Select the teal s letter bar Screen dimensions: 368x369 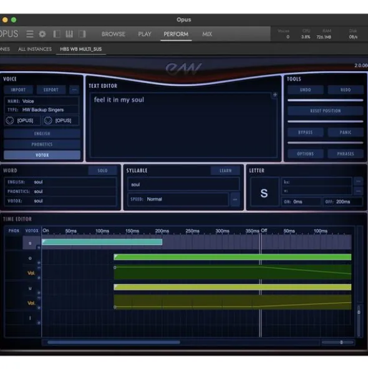tap(102, 242)
